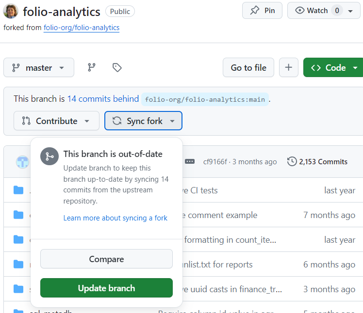Open commit history with 2,153 Commits
The height and width of the screenshot is (313, 363).
tap(317, 161)
